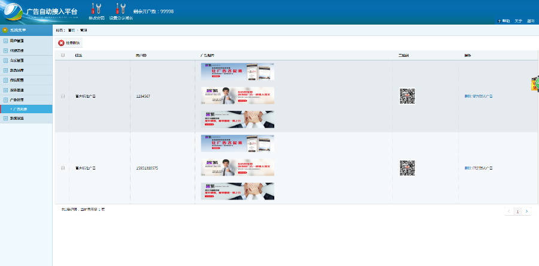Click the handshake banner in the 1234567 row
Viewport: 539px width, 266px height.
[x=238, y=119]
